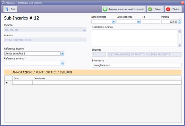The height and width of the screenshot is (126, 185).
Task: Click the green Aggiungi spesa icon
Action: (105, 9)
